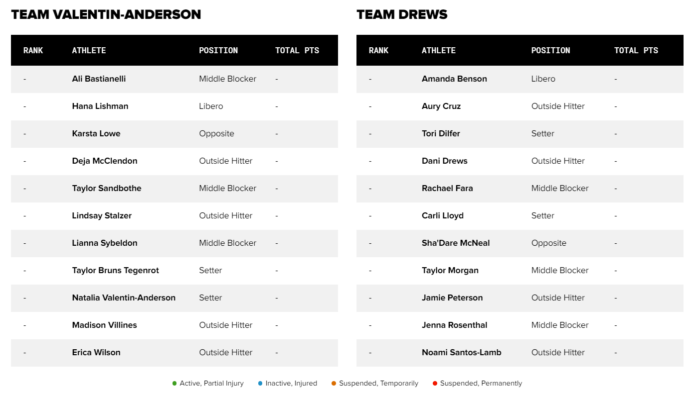Select Hana Lishman's Libero position cell
Screen dimensions: 696x397
pyautogui.click(x=211, y=106)
